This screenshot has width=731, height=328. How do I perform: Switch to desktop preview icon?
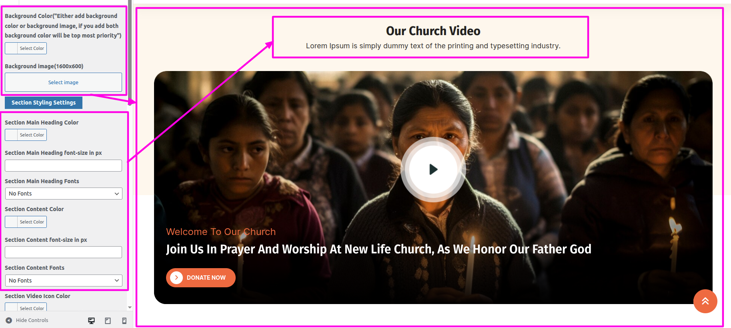(x=91, y=320)
